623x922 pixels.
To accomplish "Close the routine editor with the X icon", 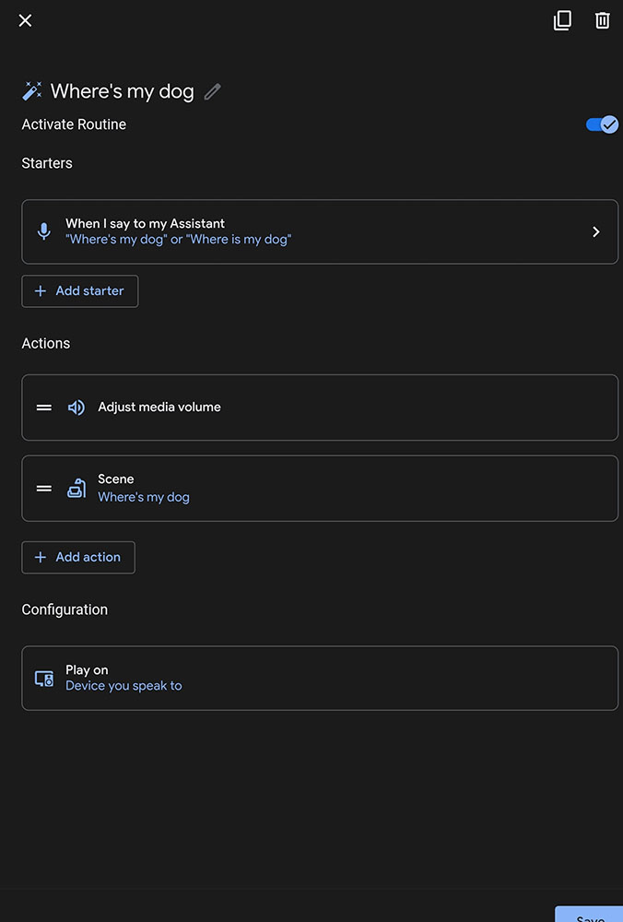I will 25,20.
